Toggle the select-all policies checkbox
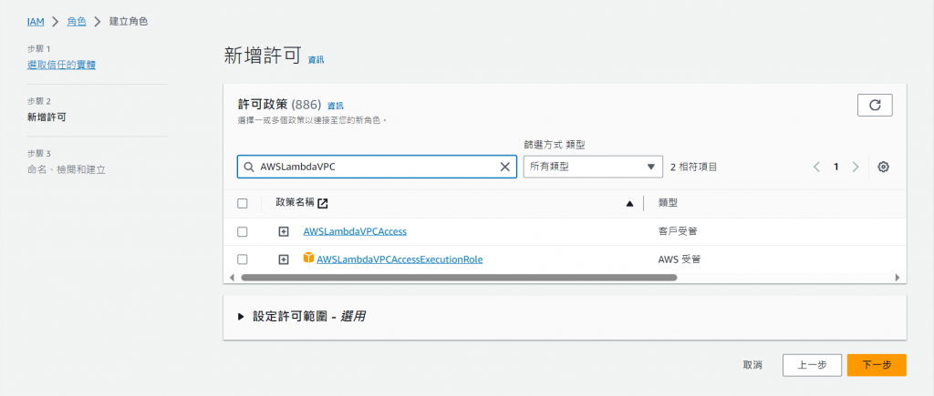The width and height of the screenshot is (934, 396). pyautogui.click(x=243, y=203)
